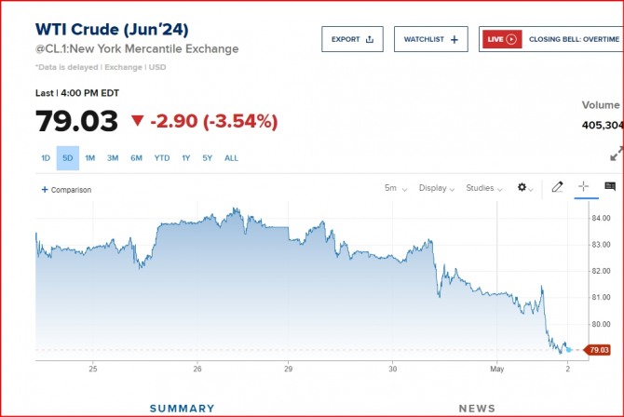Open the News tab
The height and width of the screenshot is (417, 624).
pyautogui.click(x=477, y=408)
